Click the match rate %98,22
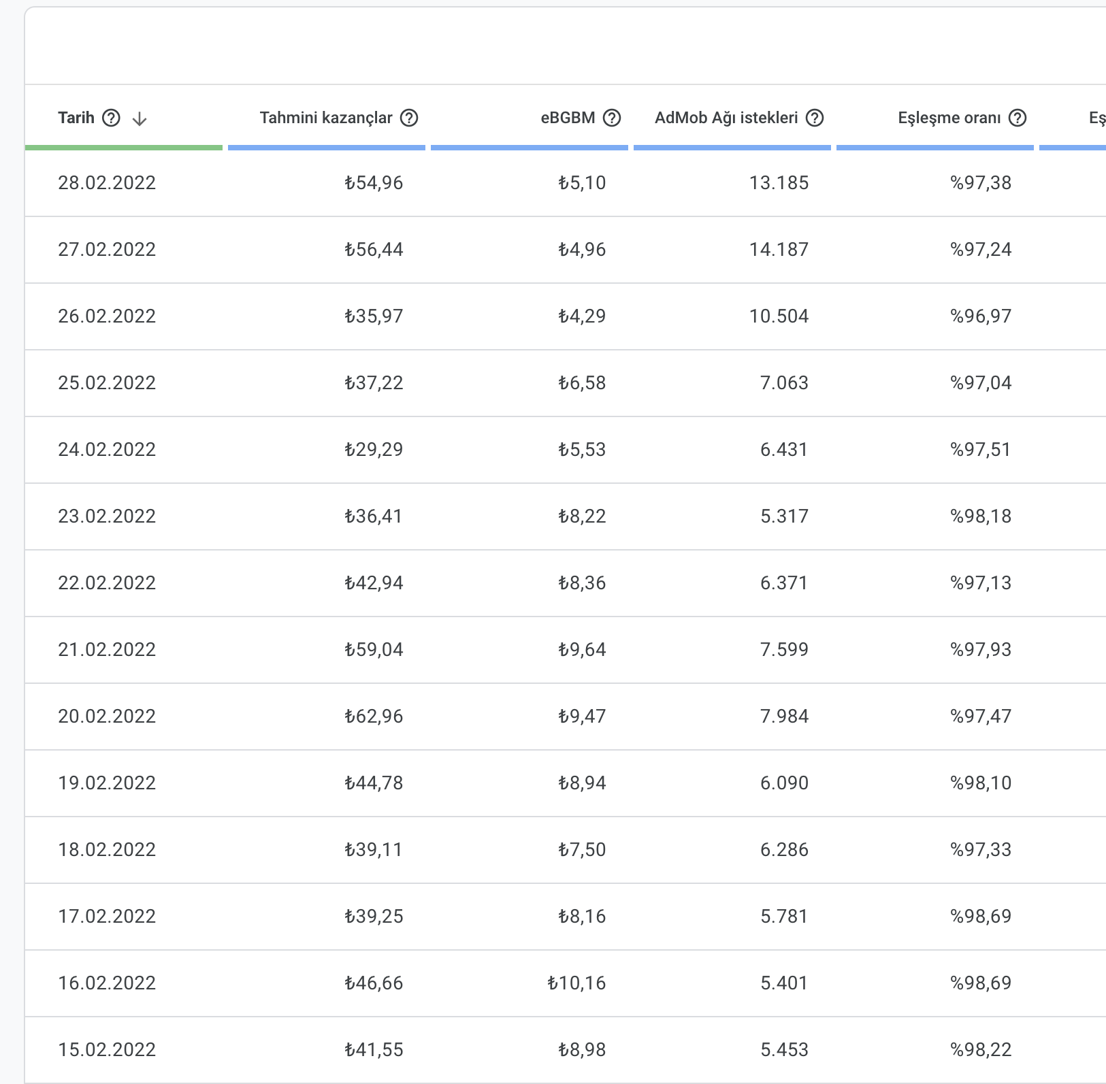Image resolution: width=1106 pixels, height=1084 pixels. [x=981, y=1050]
